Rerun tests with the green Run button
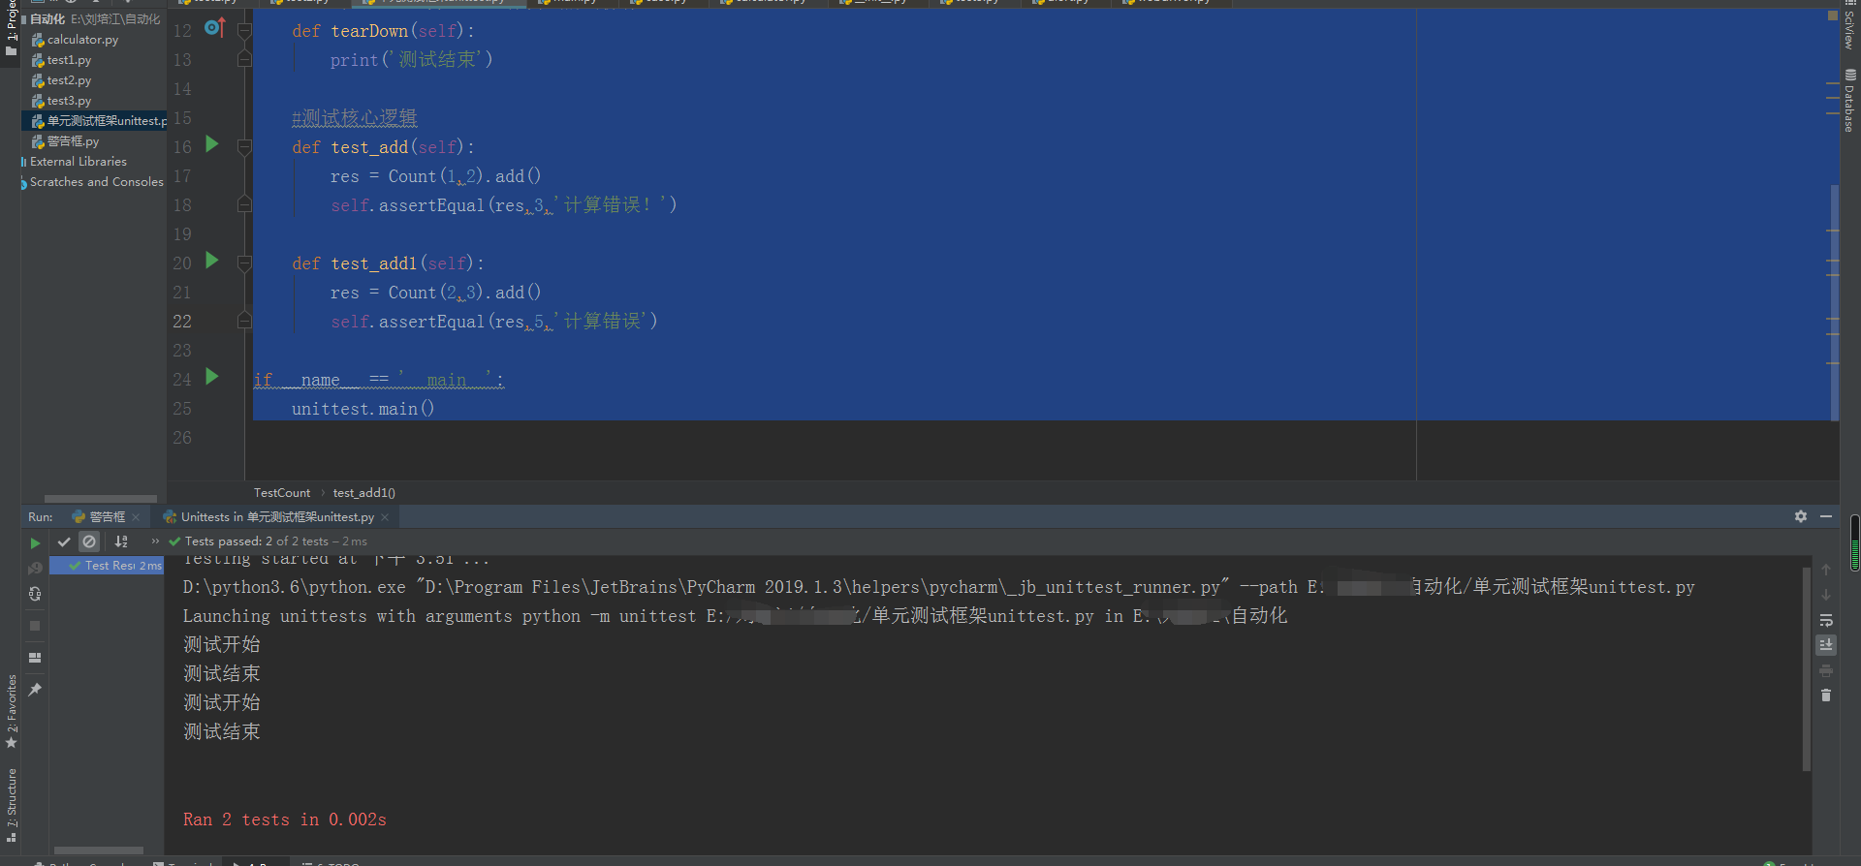The width and height of the screenshot is (1861, 866). (35, 543)
